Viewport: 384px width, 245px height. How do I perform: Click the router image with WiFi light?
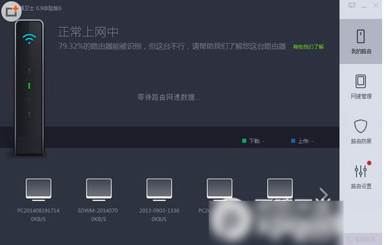30,88
